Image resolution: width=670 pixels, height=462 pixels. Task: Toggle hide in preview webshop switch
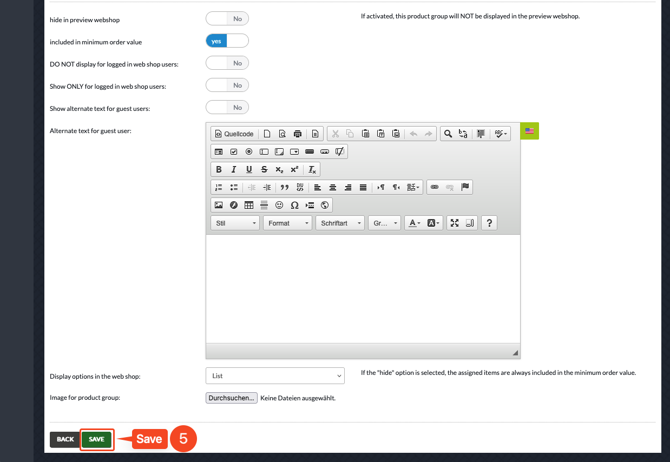(x=227, y=19)
